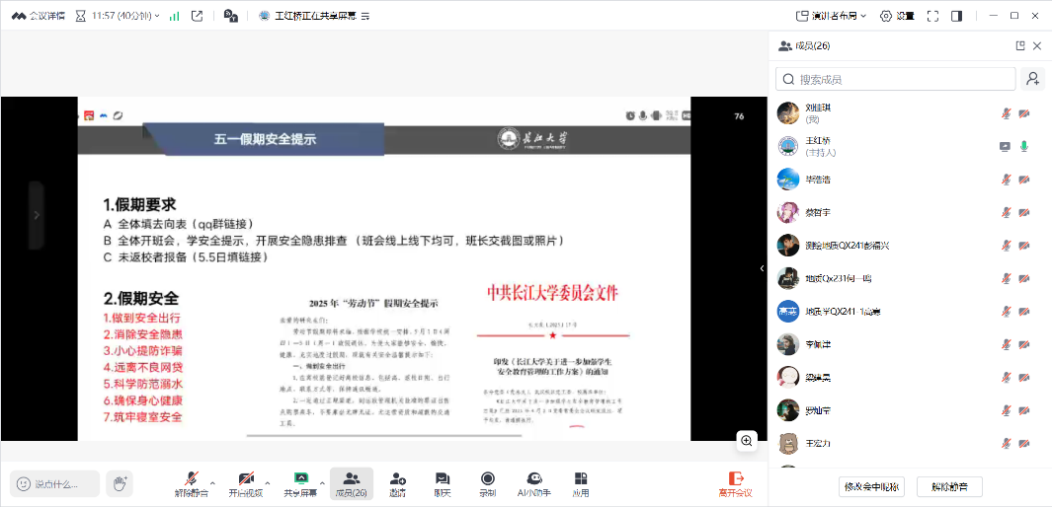Toggle the 成员(26) members panel
1052x507 pixels.
(x=351, y=482)
